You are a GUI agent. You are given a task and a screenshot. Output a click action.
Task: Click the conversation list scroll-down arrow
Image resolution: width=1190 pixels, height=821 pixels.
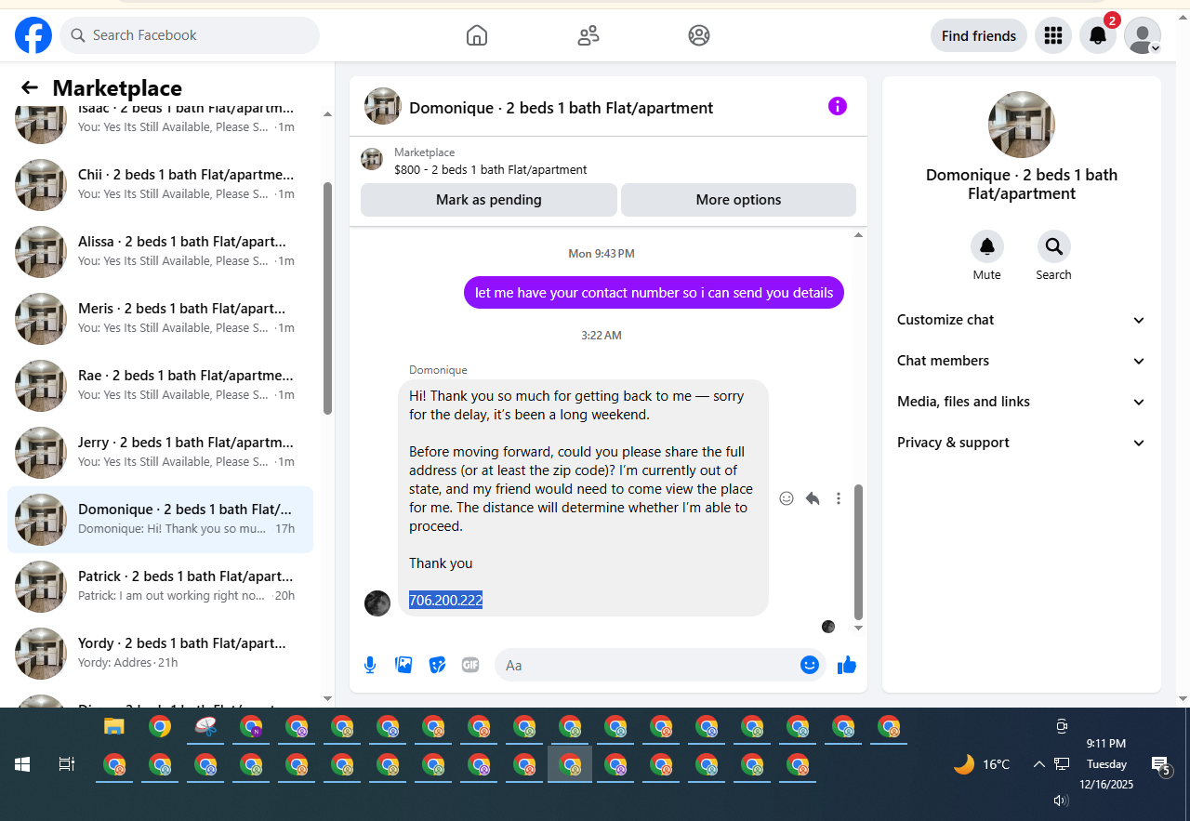coord(327,698)
